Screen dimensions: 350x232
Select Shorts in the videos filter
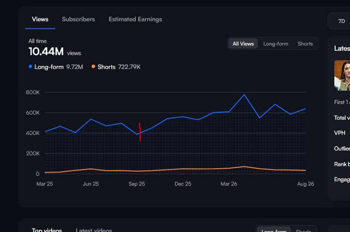[304, 231]
